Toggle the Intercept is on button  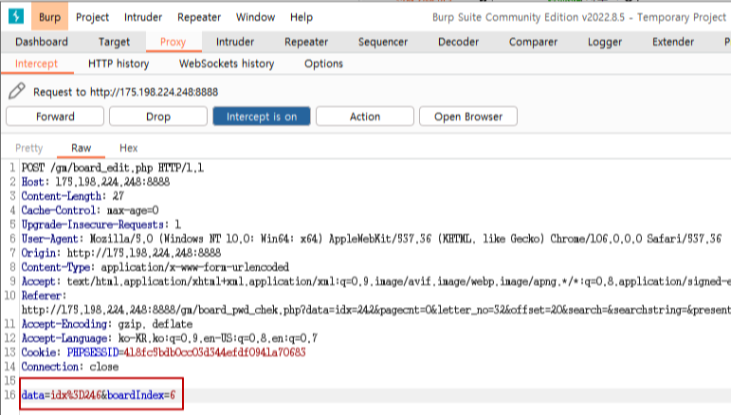tap(262, 117)
